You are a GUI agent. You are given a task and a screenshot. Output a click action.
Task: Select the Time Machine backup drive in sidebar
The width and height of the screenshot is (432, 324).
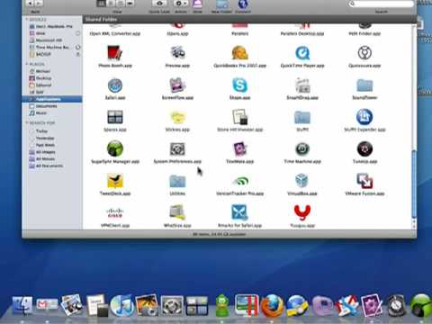(51, 47)
